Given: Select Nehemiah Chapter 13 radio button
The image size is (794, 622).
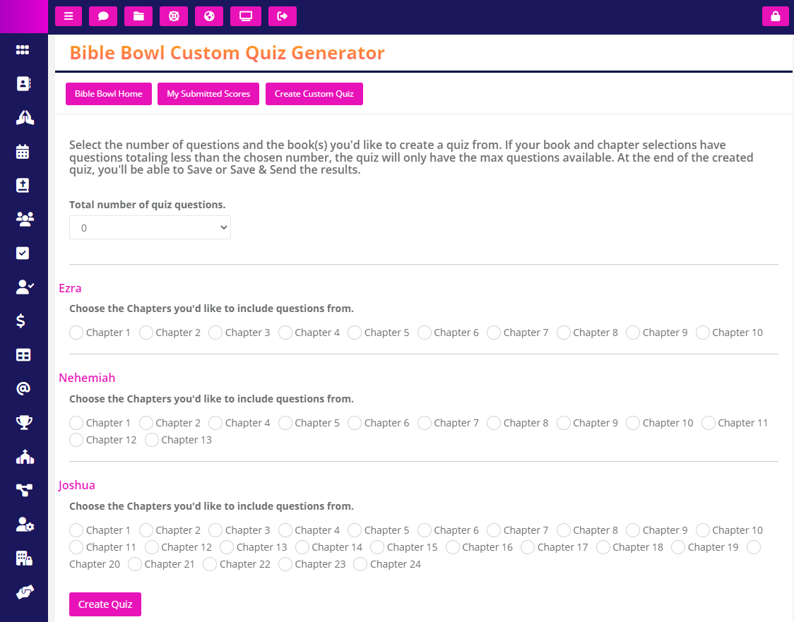Looking at the screenshot, I should [151, 440].
